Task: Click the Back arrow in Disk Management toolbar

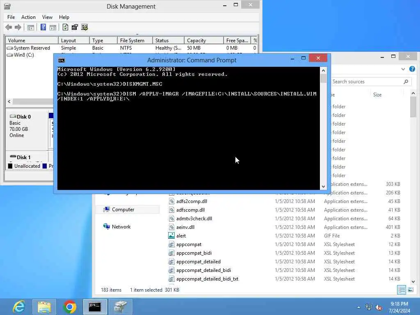Action: coord(9,27)
